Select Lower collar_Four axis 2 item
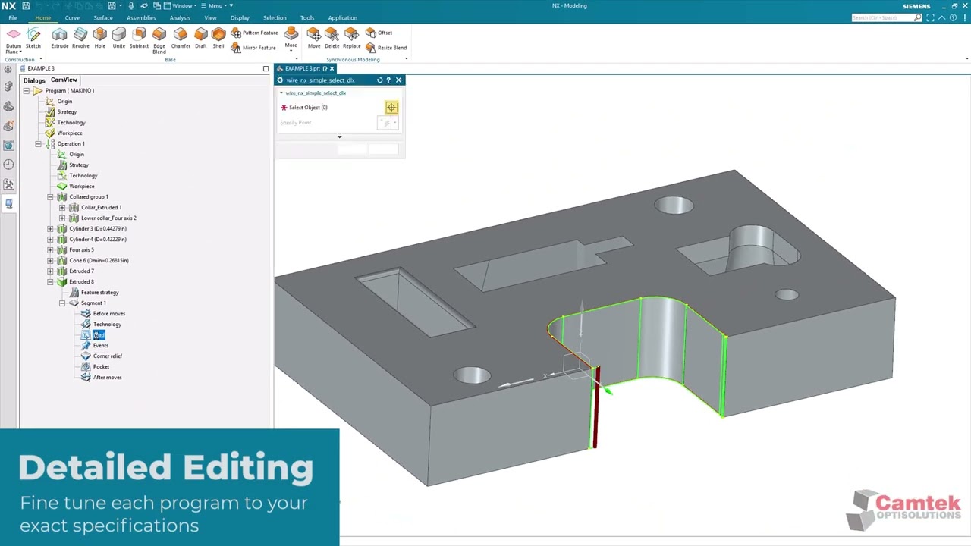Image resolution: width=971 pixels, height=546 pixels. [108, 218]
